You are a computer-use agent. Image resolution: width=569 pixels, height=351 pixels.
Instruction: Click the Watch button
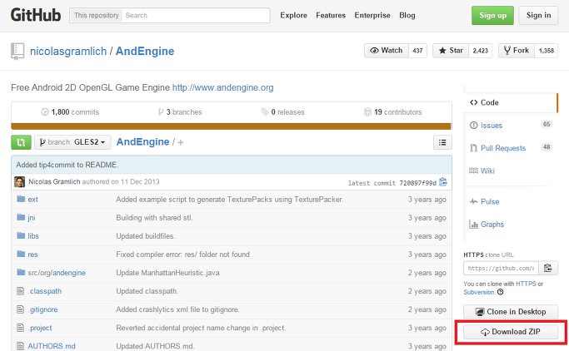point(387,51)
